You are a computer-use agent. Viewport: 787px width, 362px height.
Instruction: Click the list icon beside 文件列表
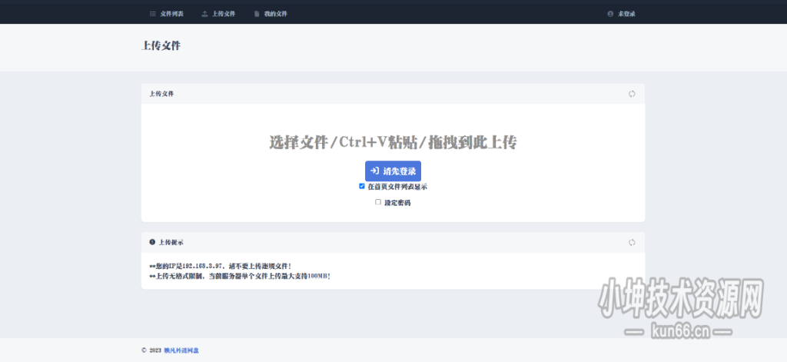click(x=153, y=14)
